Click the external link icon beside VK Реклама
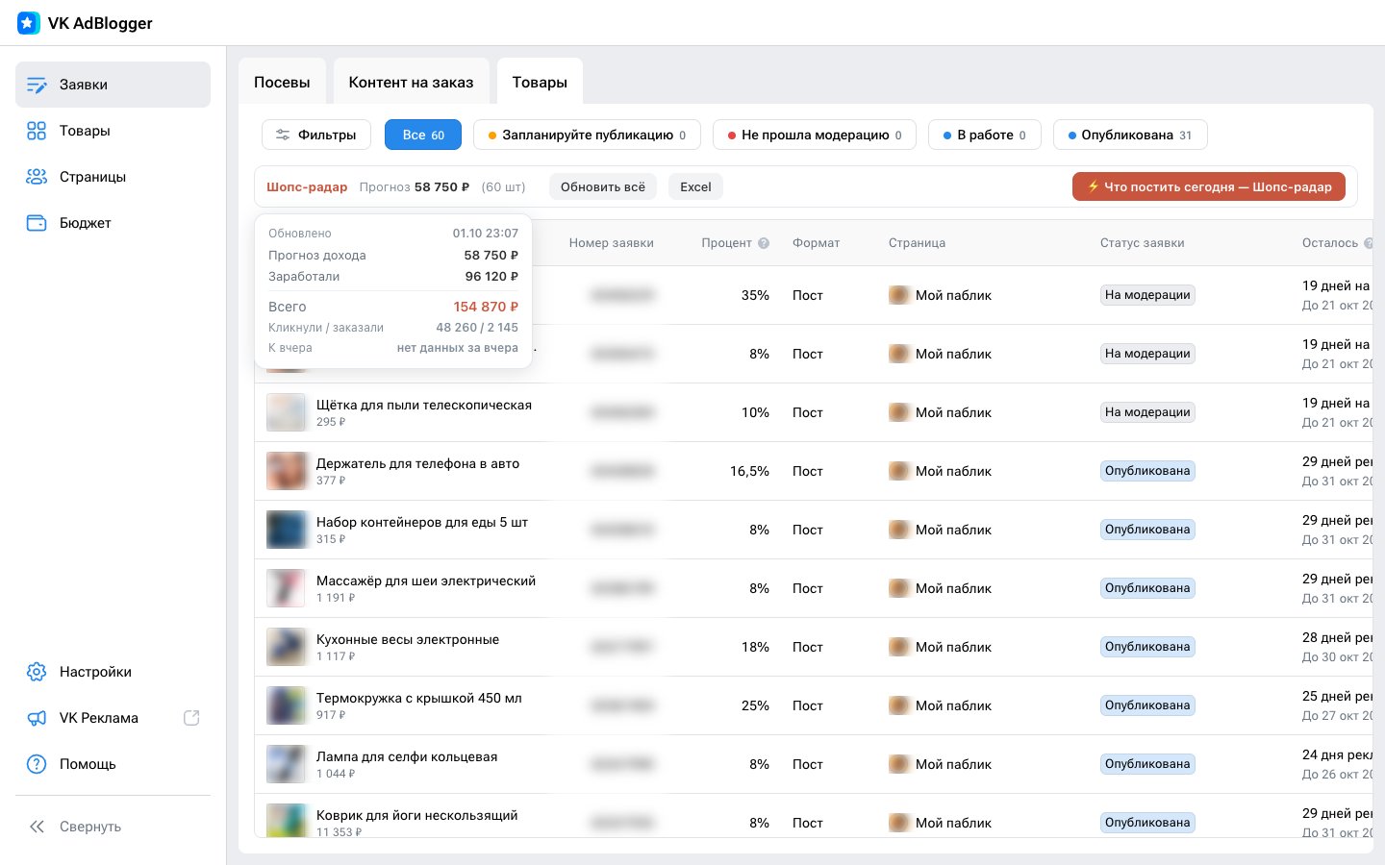This screenshot has height=865, width=1385. [191, 718]
